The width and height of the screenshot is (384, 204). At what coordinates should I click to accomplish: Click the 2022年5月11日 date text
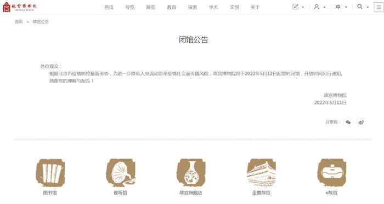(330, 103)
